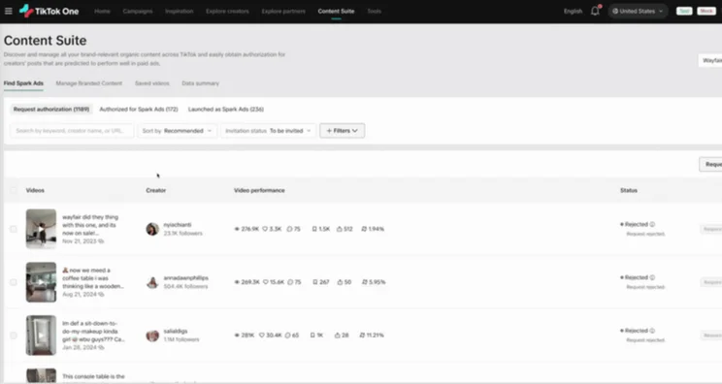Switch to the Saved videos tab
Viewport: 722px width, 384px height.
pos(152,83)
